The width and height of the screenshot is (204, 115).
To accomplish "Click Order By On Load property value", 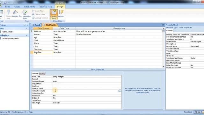I will click(x=197, y=68).
